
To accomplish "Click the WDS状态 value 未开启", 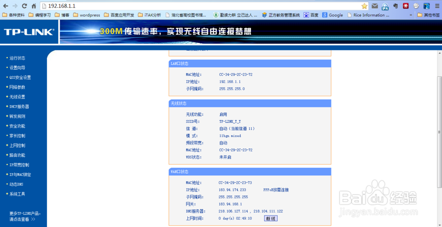I will tap(225, 157).
